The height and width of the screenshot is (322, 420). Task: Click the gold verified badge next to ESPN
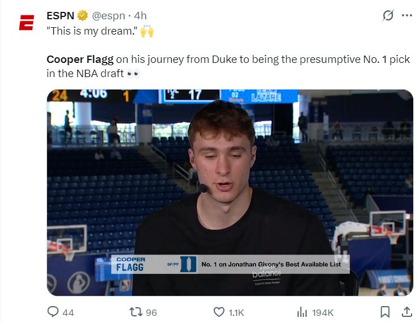[83, 16]
